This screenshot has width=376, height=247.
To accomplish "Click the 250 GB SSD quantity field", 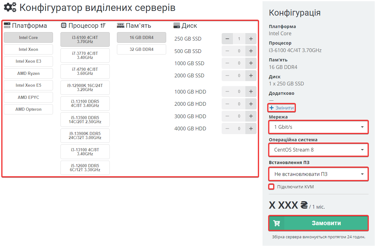I will 239,39.
